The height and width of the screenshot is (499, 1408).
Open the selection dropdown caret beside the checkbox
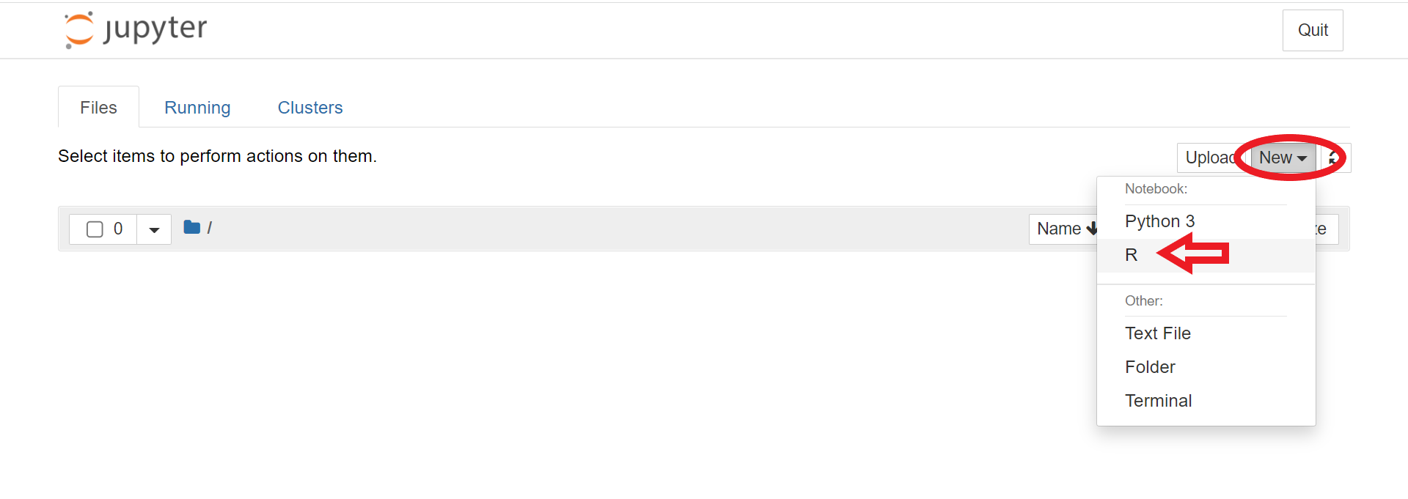[154, 229]
